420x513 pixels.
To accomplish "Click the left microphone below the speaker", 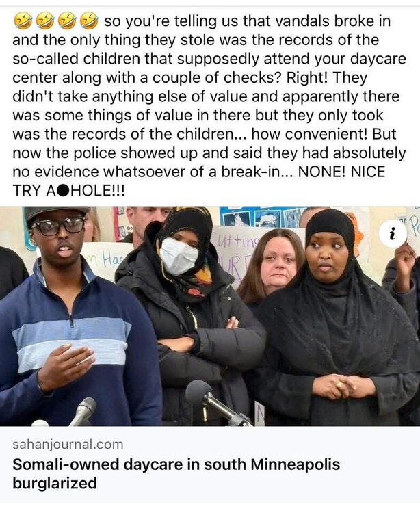I will (82, 412).
